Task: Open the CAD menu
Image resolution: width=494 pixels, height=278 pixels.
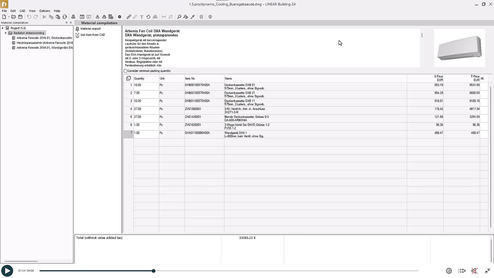Action: point(22,11)
